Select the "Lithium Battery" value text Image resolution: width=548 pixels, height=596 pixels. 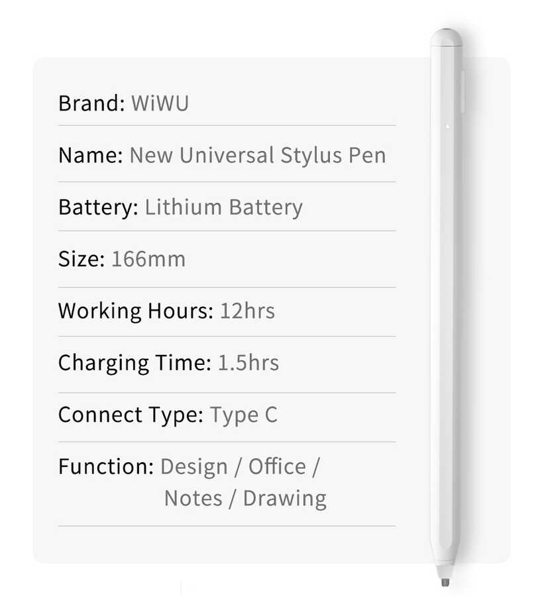coord(223,207)
